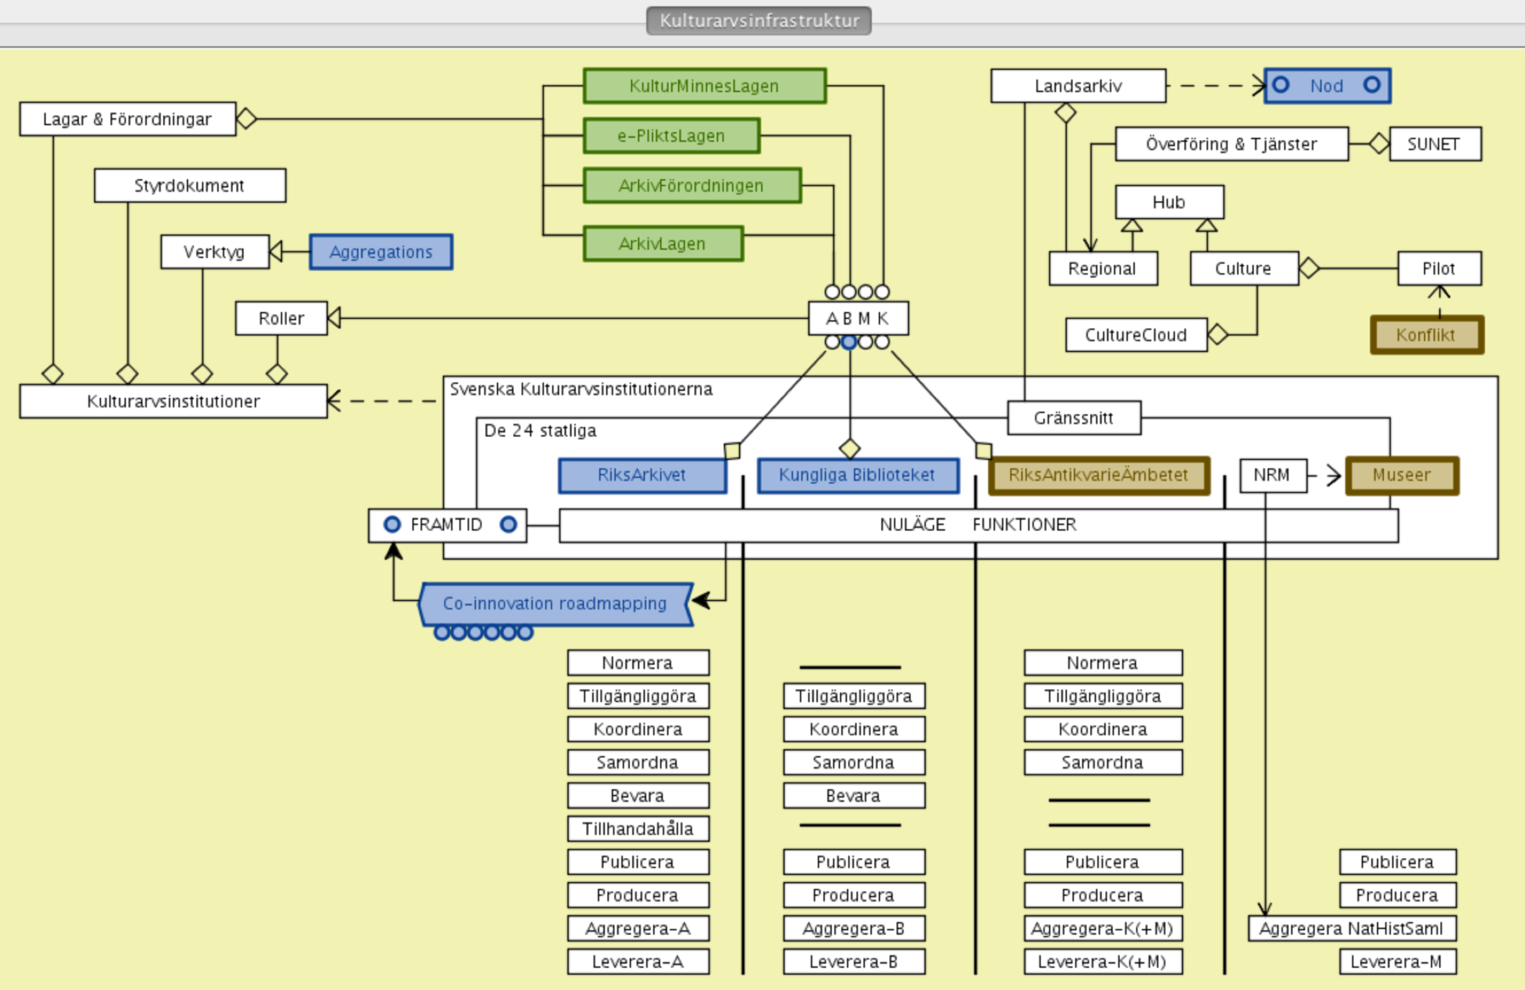Image resolution: width=1525 pixels, height=990 pixels.
Task: Click the e-PliktsLagen green node
Action: click(671, 136)
